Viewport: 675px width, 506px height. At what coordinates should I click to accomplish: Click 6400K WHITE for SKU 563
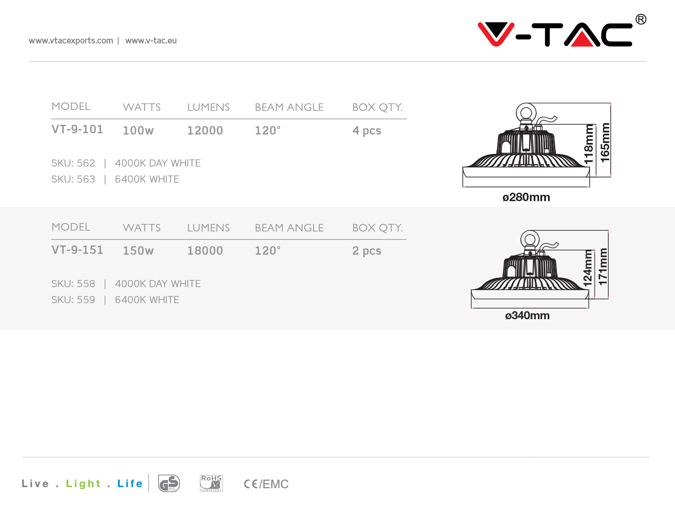tap(147, 179)
